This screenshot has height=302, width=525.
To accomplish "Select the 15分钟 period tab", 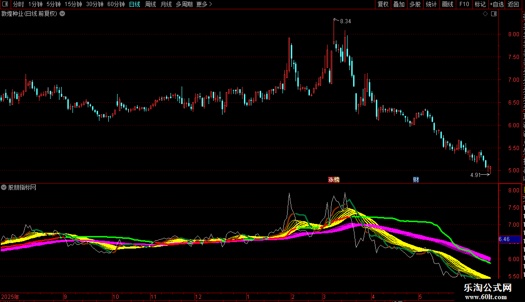I will click(73, 4).
